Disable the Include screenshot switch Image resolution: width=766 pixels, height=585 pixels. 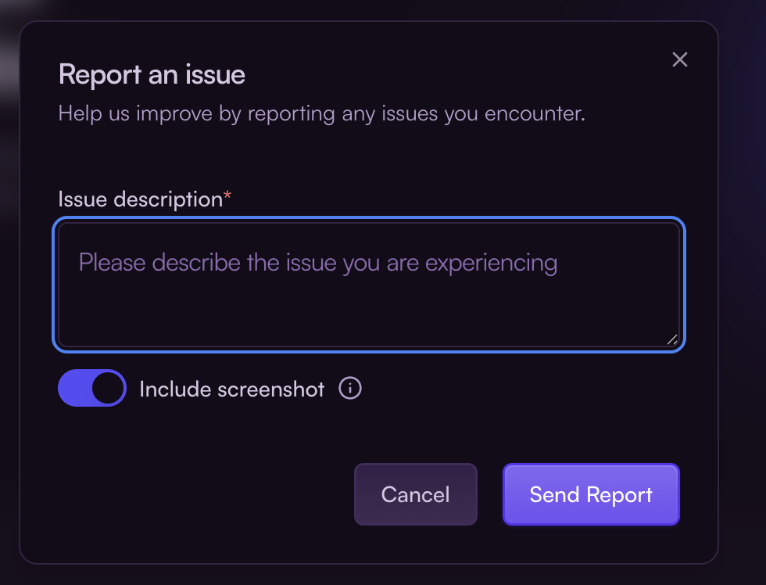pyautogui.click(x=92, y=389)
